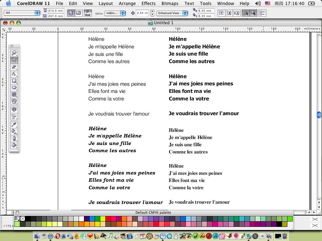Click the US flag input source icon

267,3
